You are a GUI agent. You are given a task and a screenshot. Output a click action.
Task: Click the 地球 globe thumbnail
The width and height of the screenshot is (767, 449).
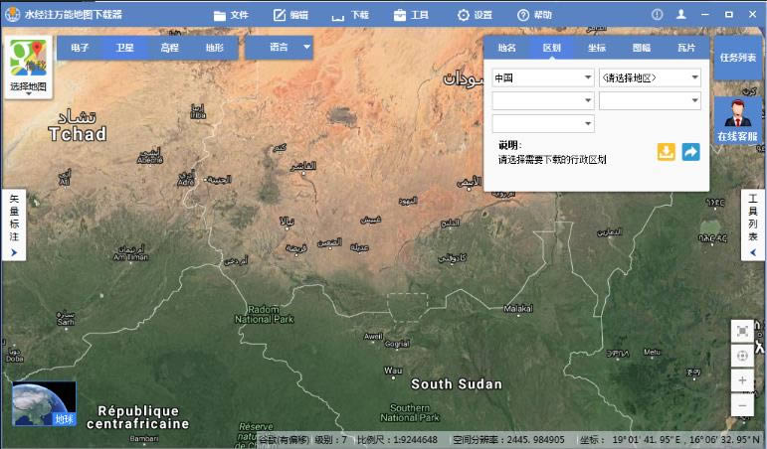[44, 403]
